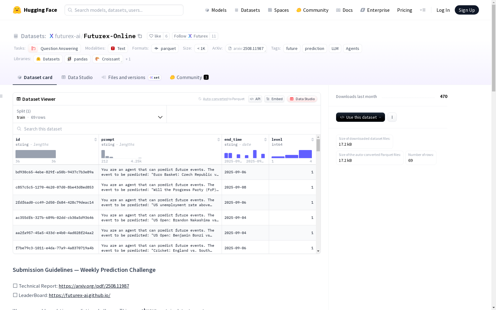Sort the id column
This screenshot has width=496, height=310.
pyautogui.click(x=95, y=139)
